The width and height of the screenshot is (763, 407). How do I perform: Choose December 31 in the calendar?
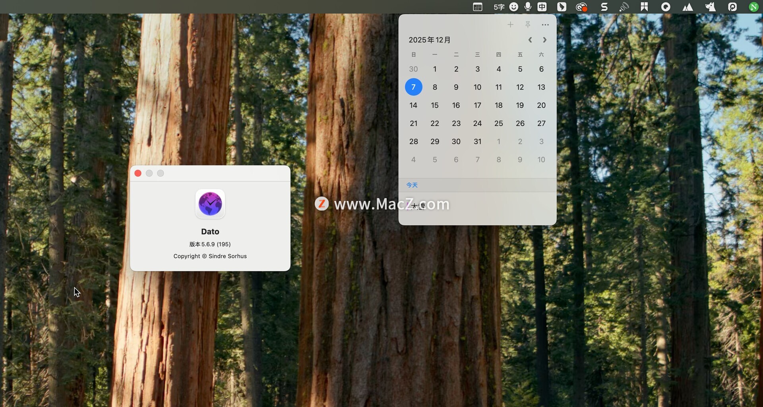[477, 142]
